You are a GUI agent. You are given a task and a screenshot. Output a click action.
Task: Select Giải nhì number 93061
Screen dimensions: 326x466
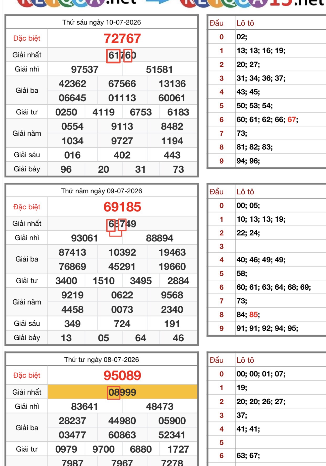tap(85, 238)
